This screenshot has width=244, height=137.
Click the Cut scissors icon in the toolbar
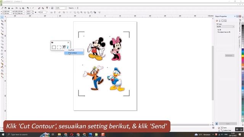tap(17, 8)
